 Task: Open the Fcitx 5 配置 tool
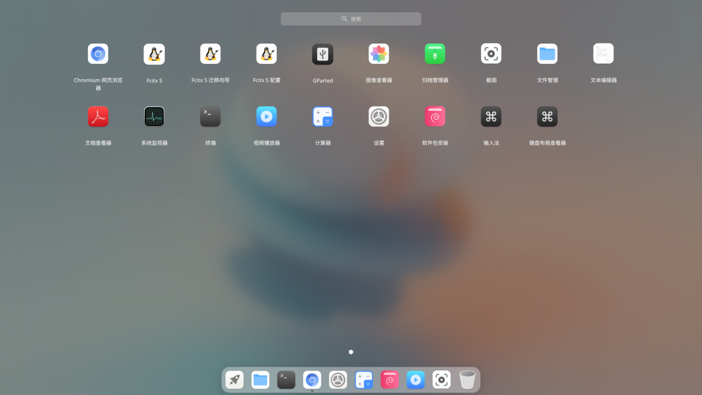coord(266,53)
